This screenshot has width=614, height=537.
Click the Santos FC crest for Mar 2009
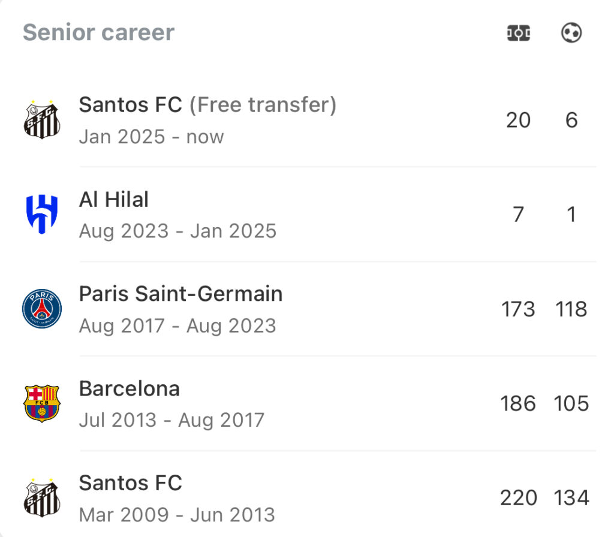[42, 497]
